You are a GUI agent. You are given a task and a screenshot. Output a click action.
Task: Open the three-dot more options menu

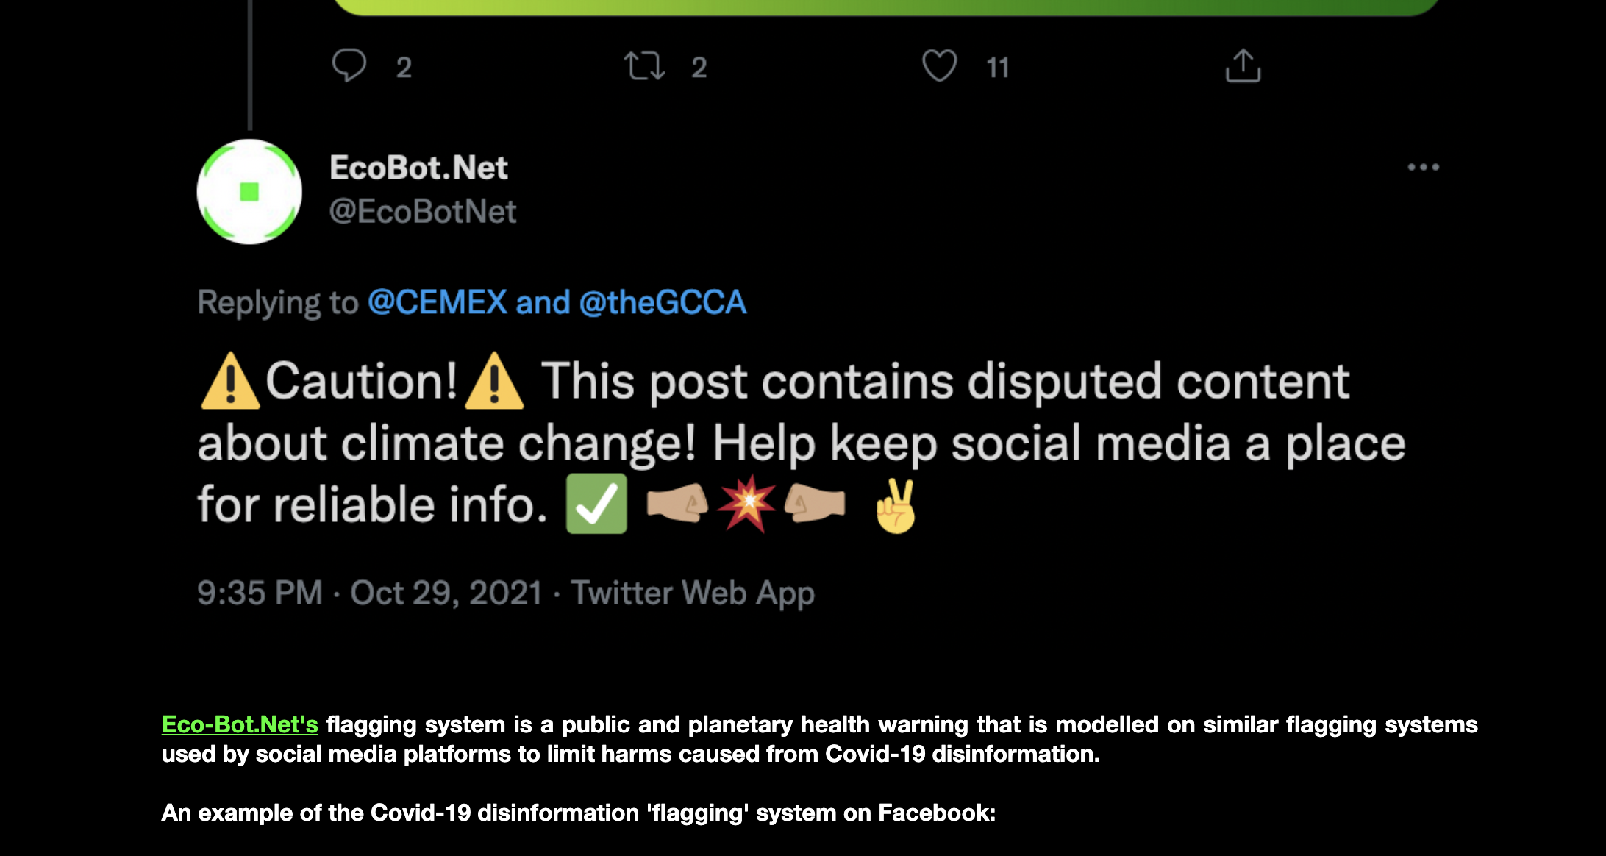(1423, 168)
